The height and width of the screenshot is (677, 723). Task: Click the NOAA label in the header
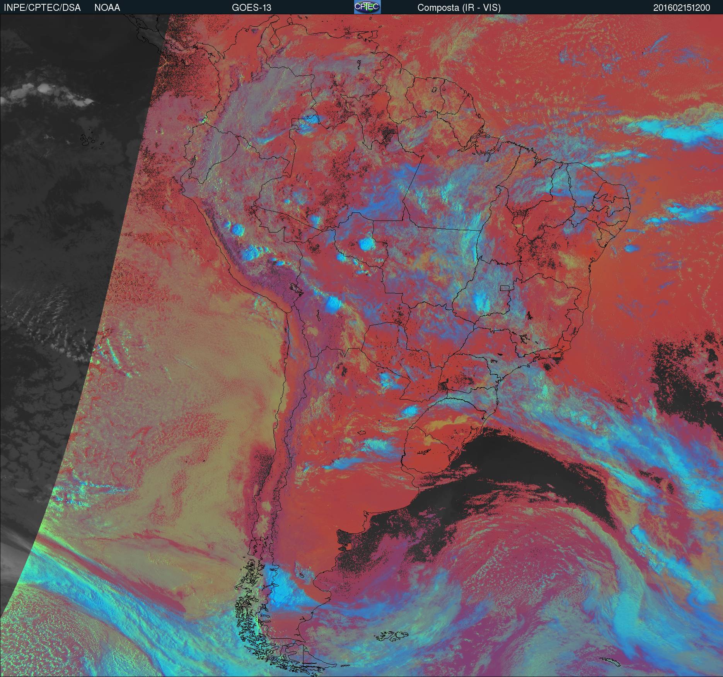[x=107, y=8]
